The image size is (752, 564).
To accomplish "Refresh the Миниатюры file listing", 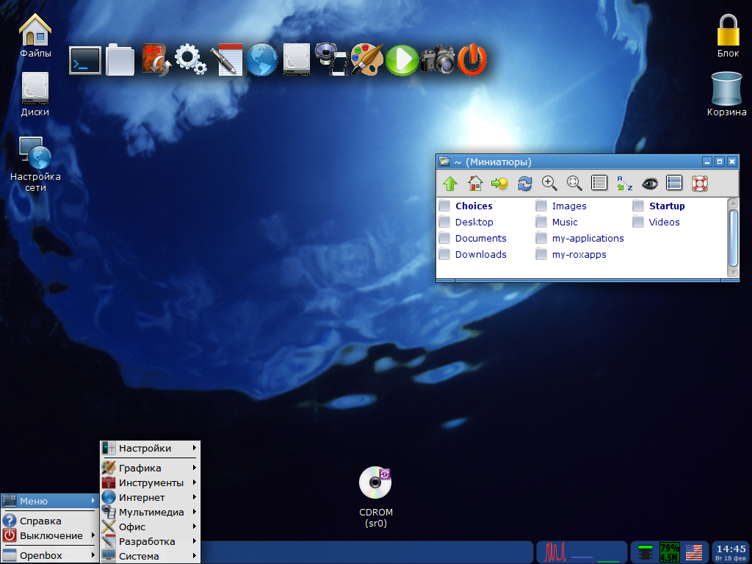I will 525,184.
